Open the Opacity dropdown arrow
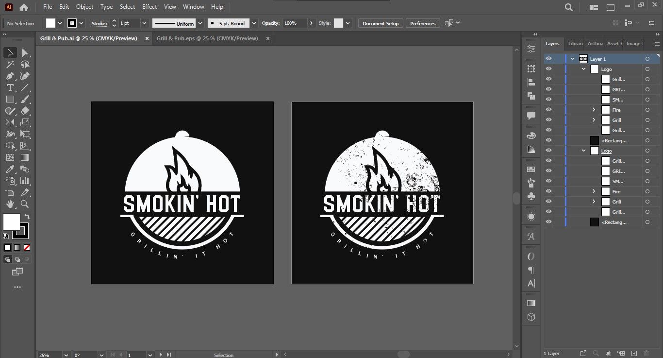Image resolution: width=663 pixels, height=358 pixels. (x=311, y=23)
